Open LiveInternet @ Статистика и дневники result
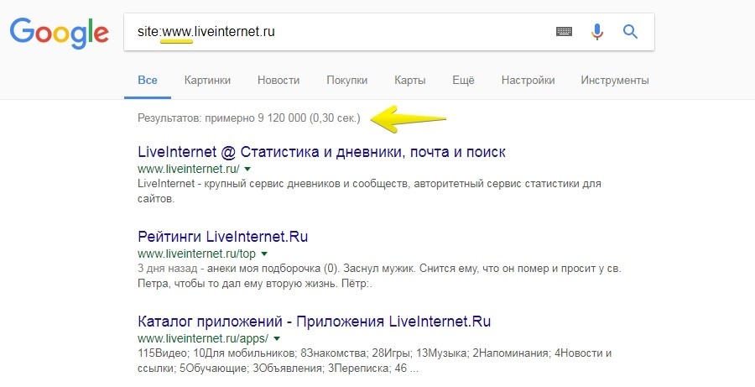 [321, 152]
